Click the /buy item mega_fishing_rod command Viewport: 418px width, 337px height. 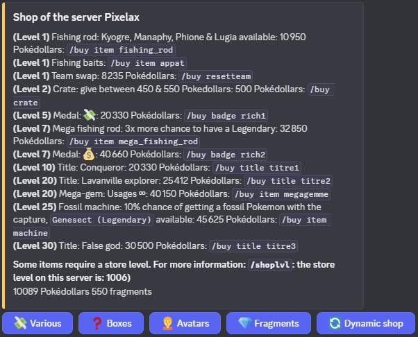pos(133,141)
